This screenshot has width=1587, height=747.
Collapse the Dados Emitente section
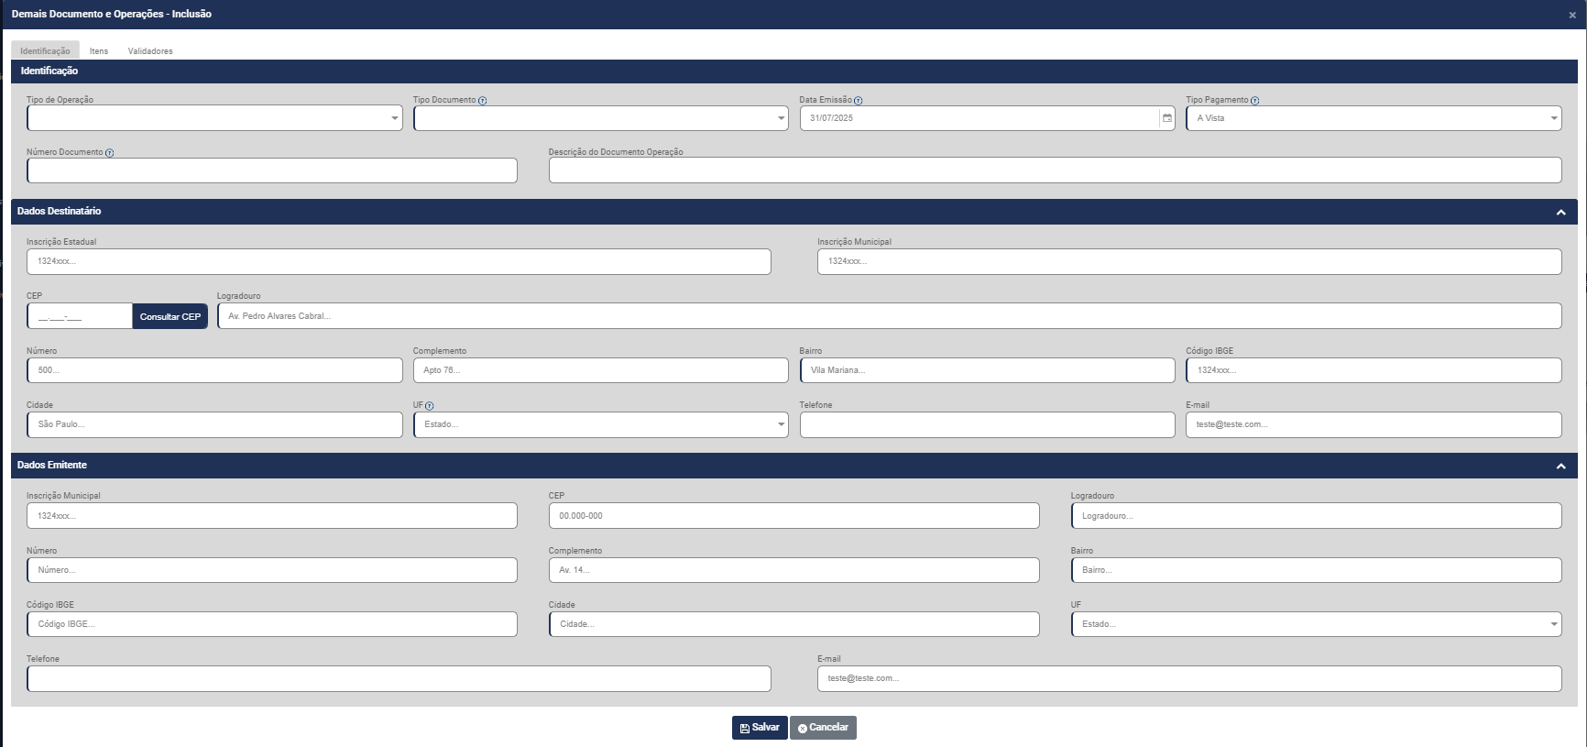point(1561,467)
